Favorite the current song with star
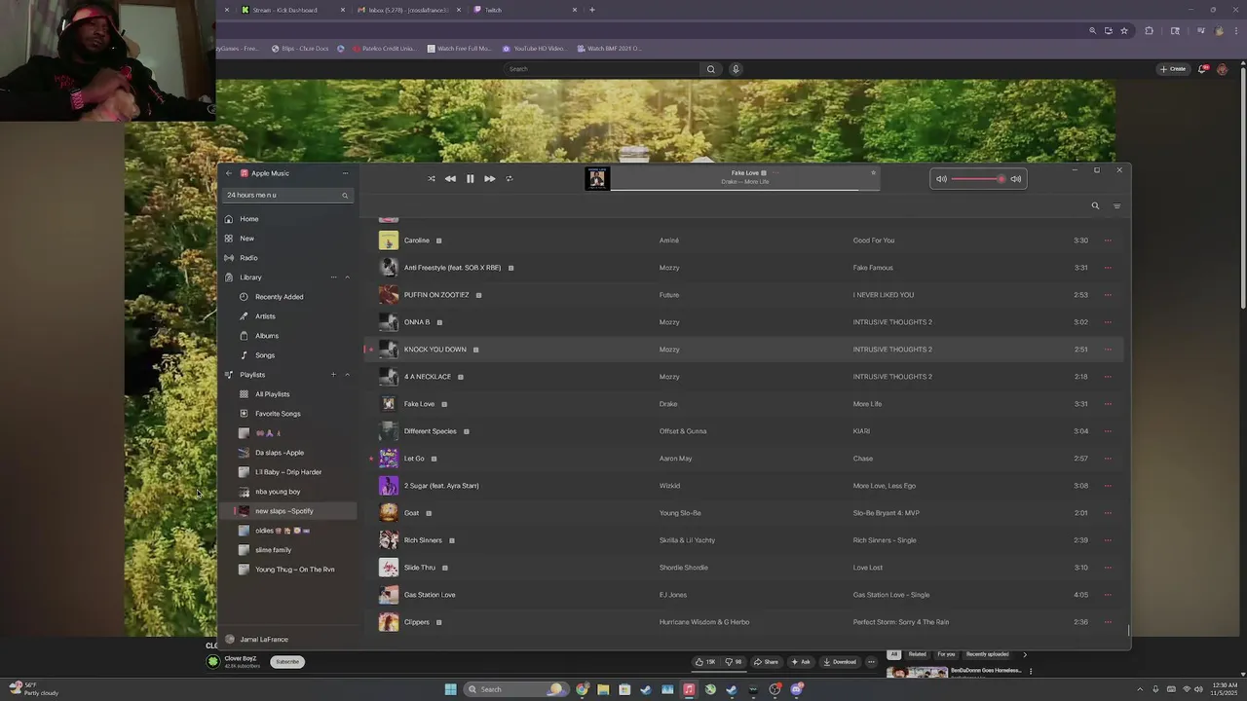The height and width of the screenshot is (701, 1247). (x=873, y=172)
